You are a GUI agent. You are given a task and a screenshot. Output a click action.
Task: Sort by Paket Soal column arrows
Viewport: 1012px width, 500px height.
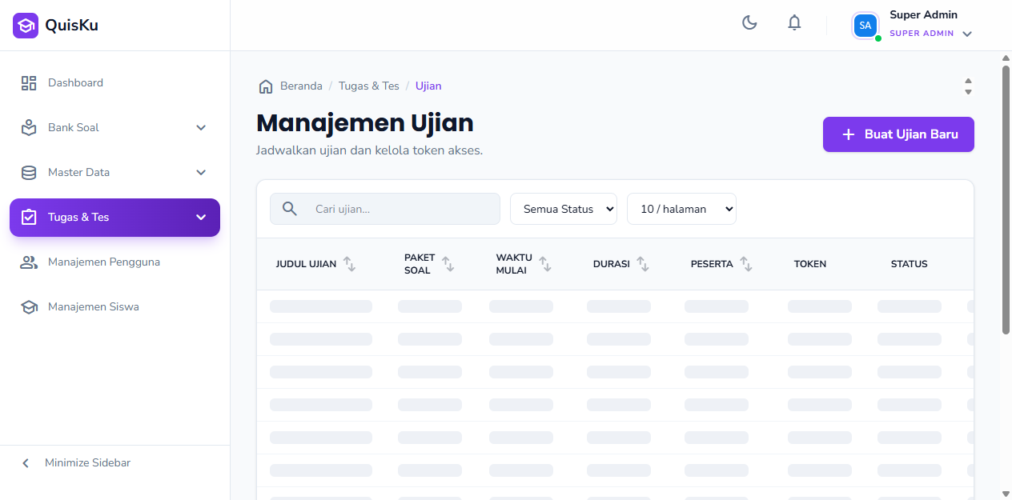tap(448, 264)
